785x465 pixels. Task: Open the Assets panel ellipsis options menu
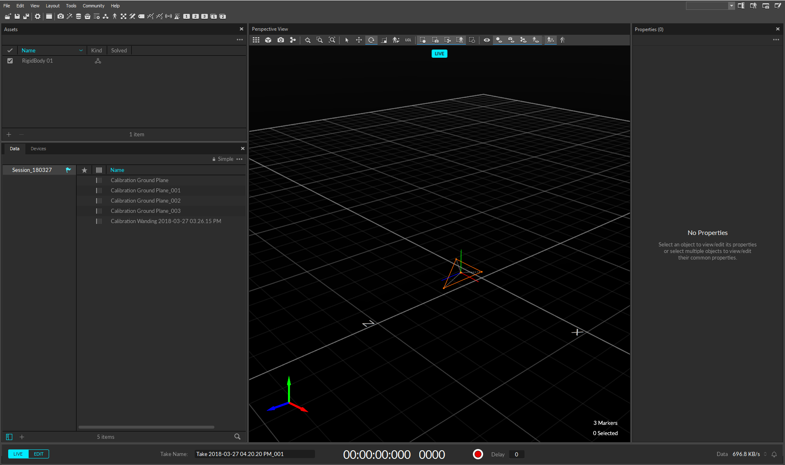[x=239, y=39]
